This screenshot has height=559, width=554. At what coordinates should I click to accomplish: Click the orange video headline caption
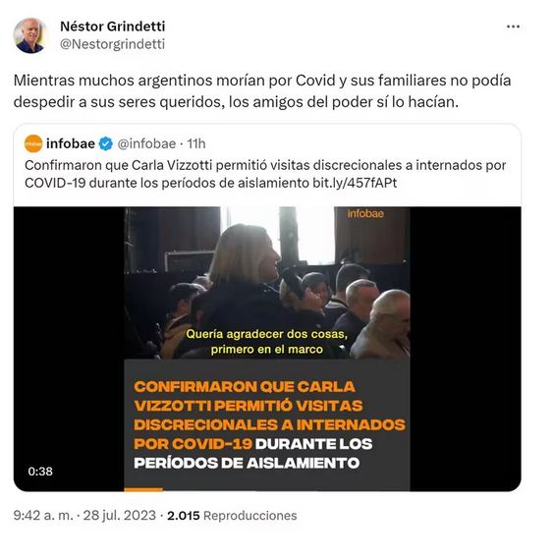[269, 425]
